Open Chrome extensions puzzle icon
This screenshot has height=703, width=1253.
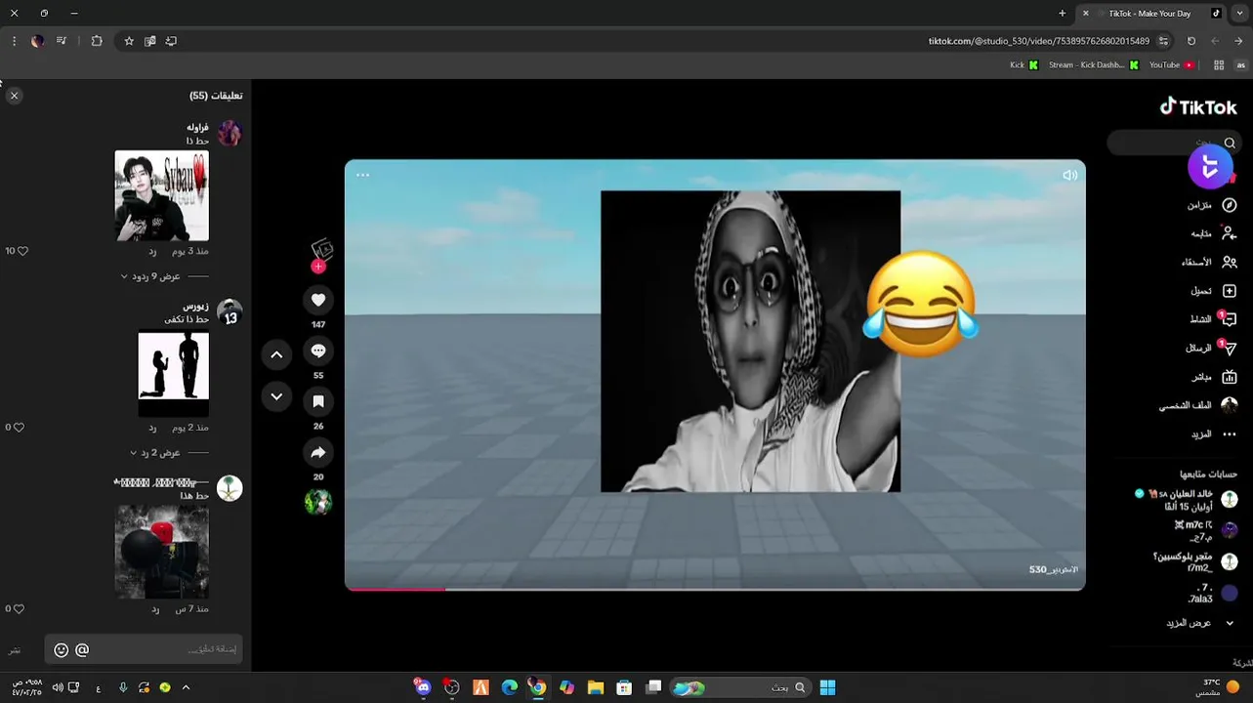97,41
